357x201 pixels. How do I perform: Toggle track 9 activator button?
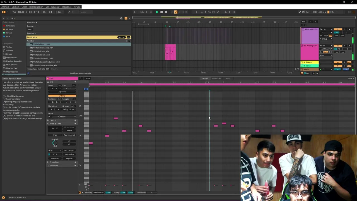pos(338,29)
